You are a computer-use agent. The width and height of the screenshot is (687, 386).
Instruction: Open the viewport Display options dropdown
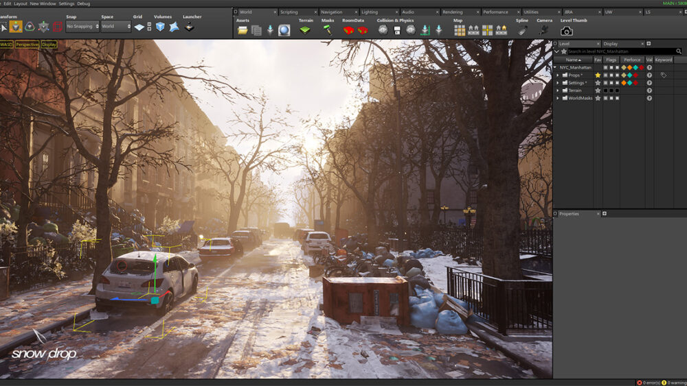point(49,45)
